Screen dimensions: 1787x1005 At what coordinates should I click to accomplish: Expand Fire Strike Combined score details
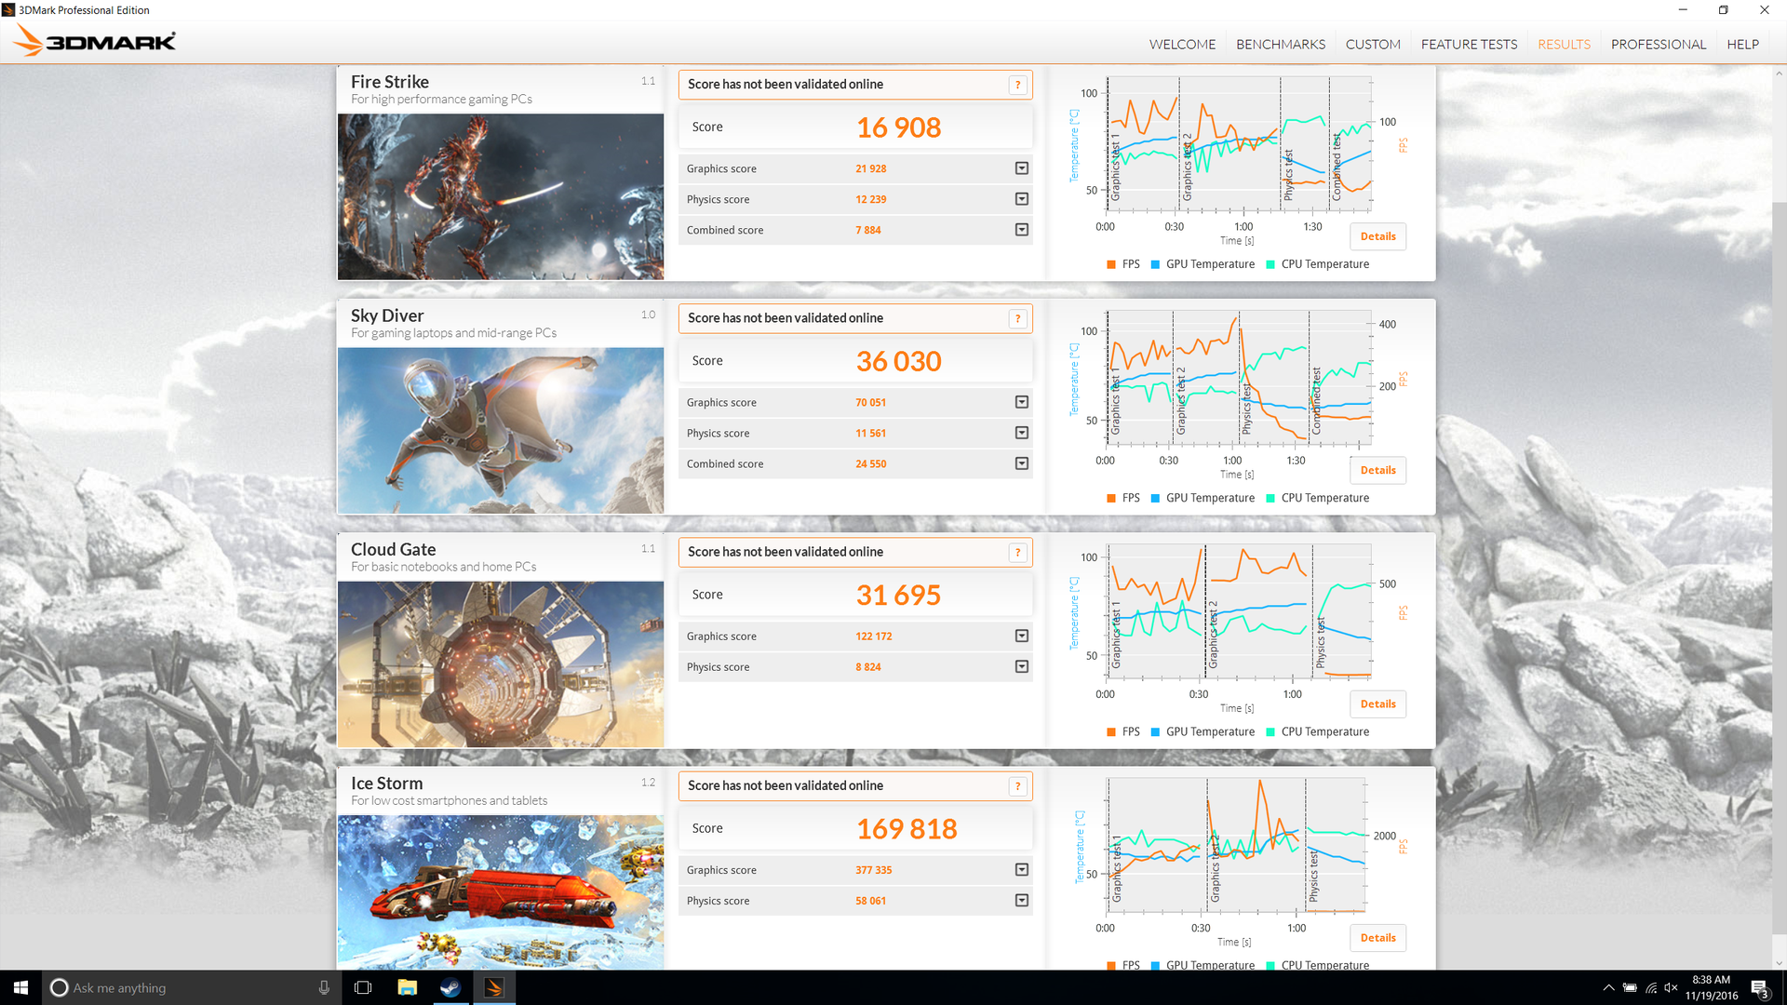(1022, 230)
